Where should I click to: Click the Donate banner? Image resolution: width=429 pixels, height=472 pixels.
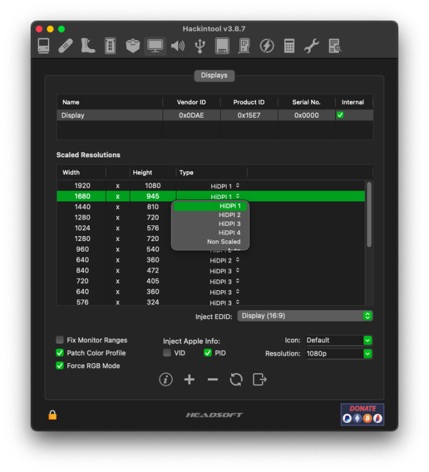[x=362, y=415]
